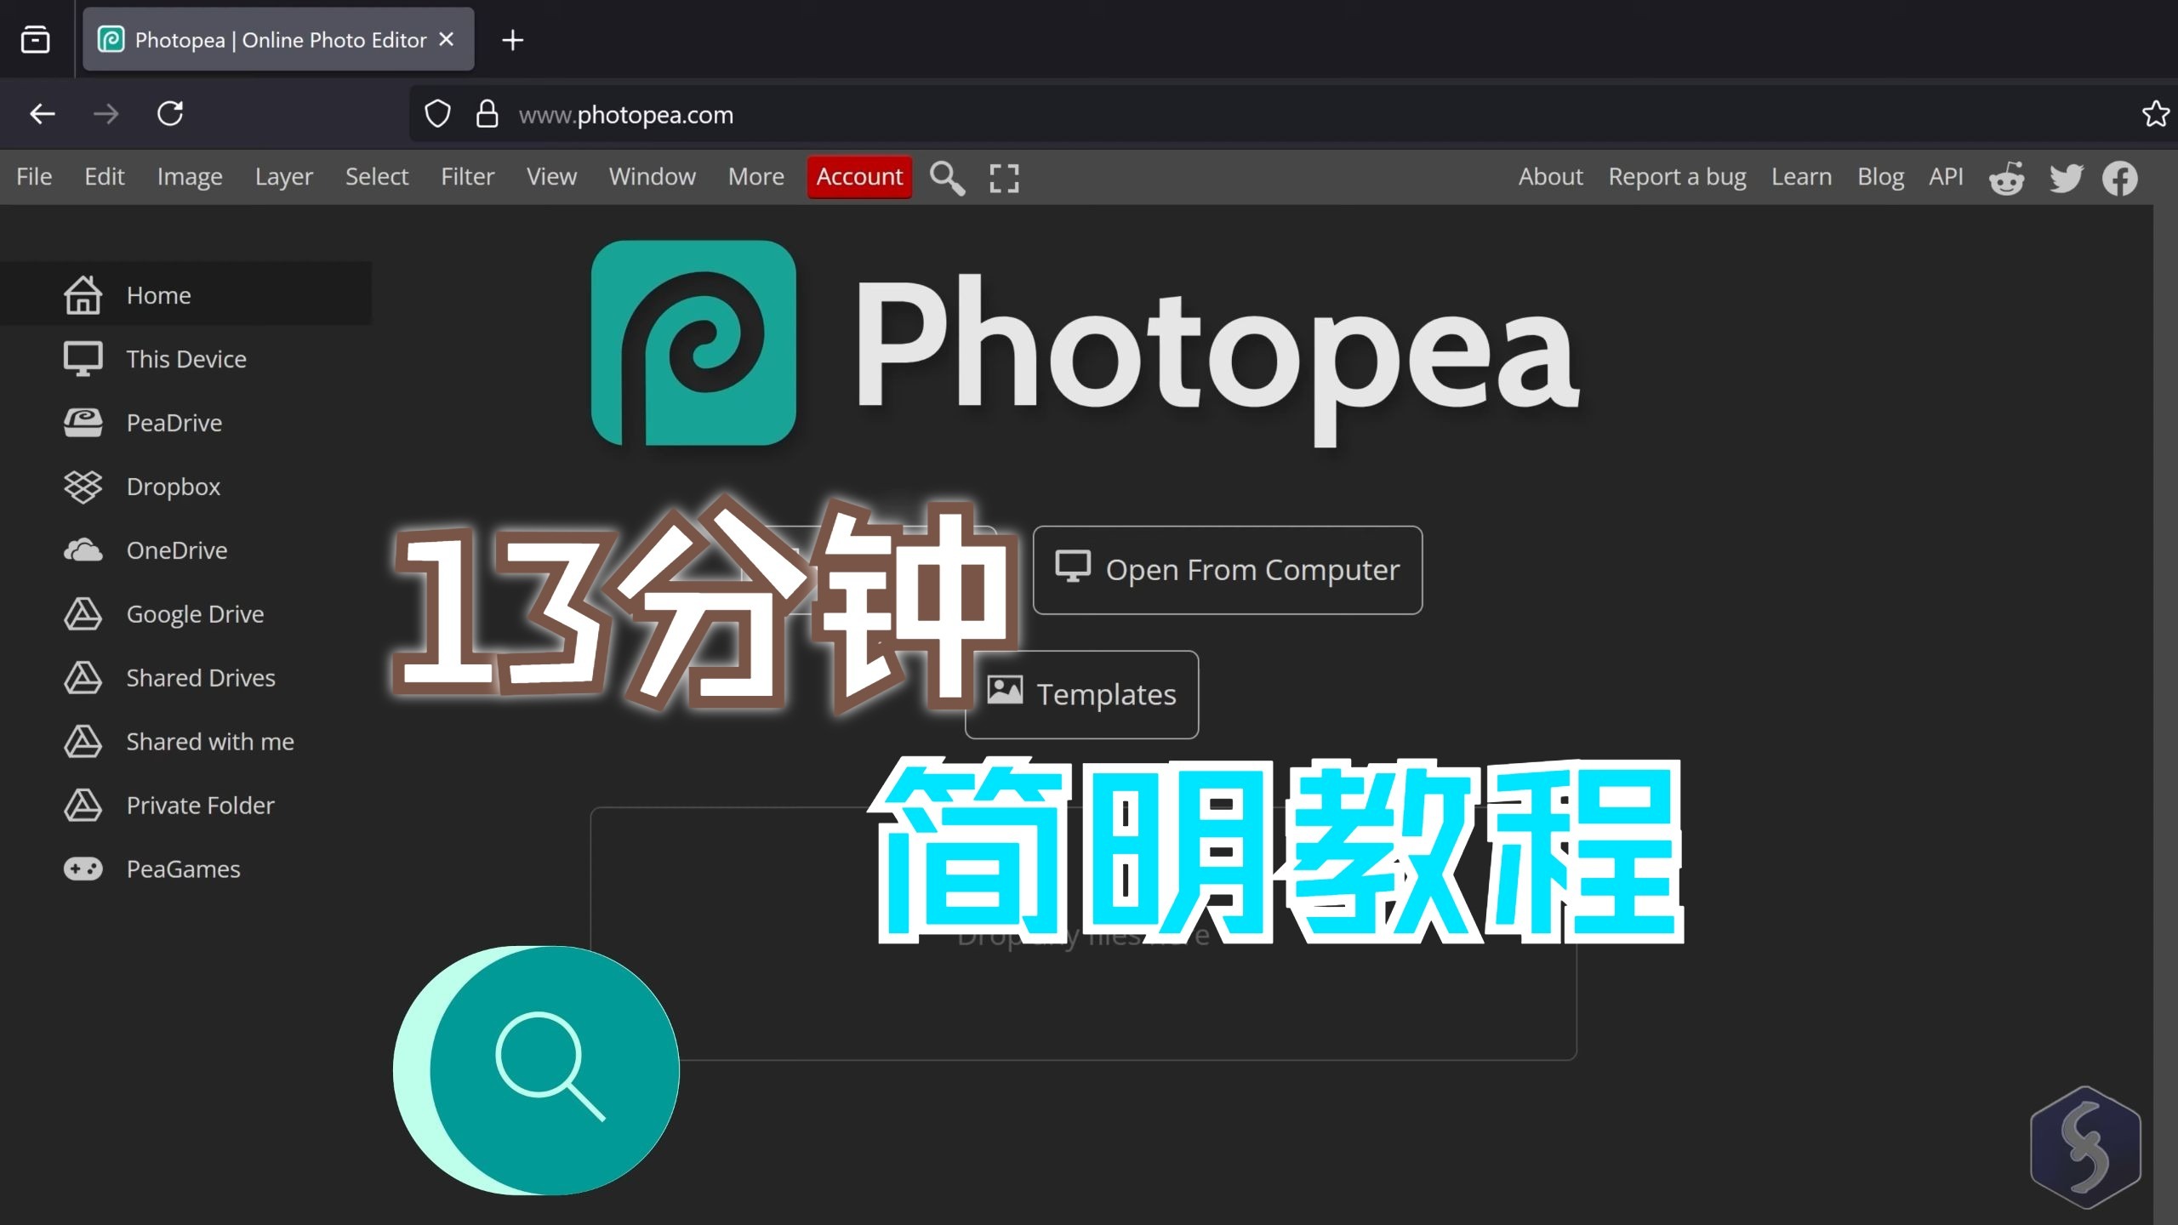The width and height of the screenshot is (2178, 1225).
Task: Bookmark this page with the star icon
Action: (x=2156, y=113)
